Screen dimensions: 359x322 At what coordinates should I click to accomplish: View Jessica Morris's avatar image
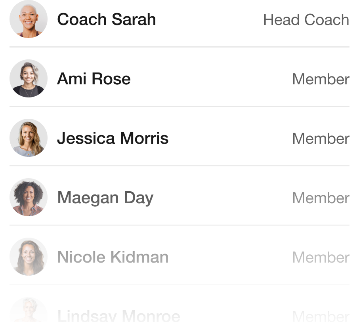[x=29, y=138]
